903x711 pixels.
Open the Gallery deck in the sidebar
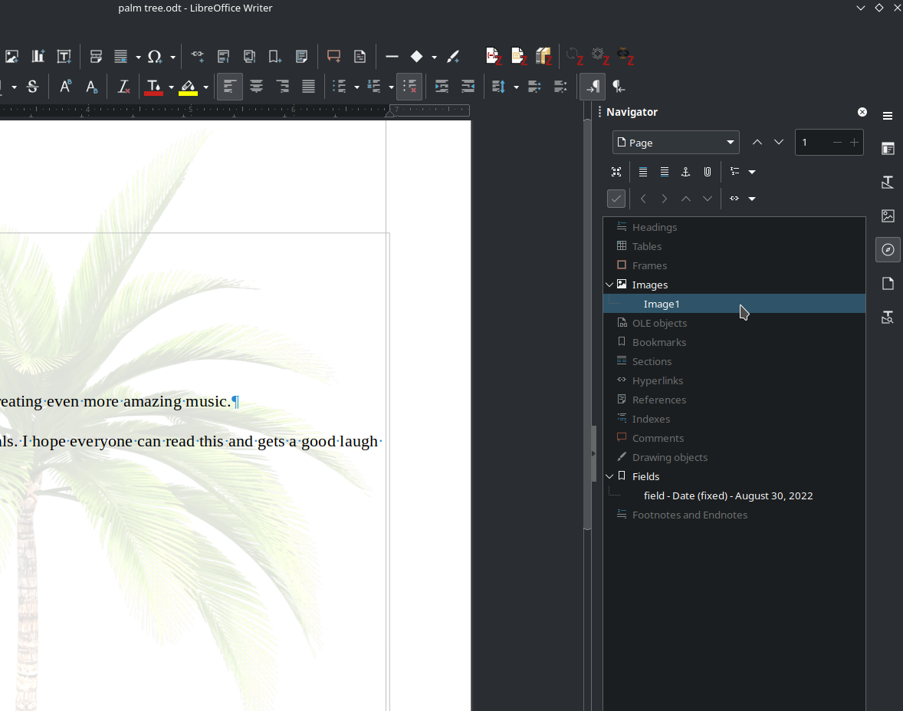tap(888, 216)
